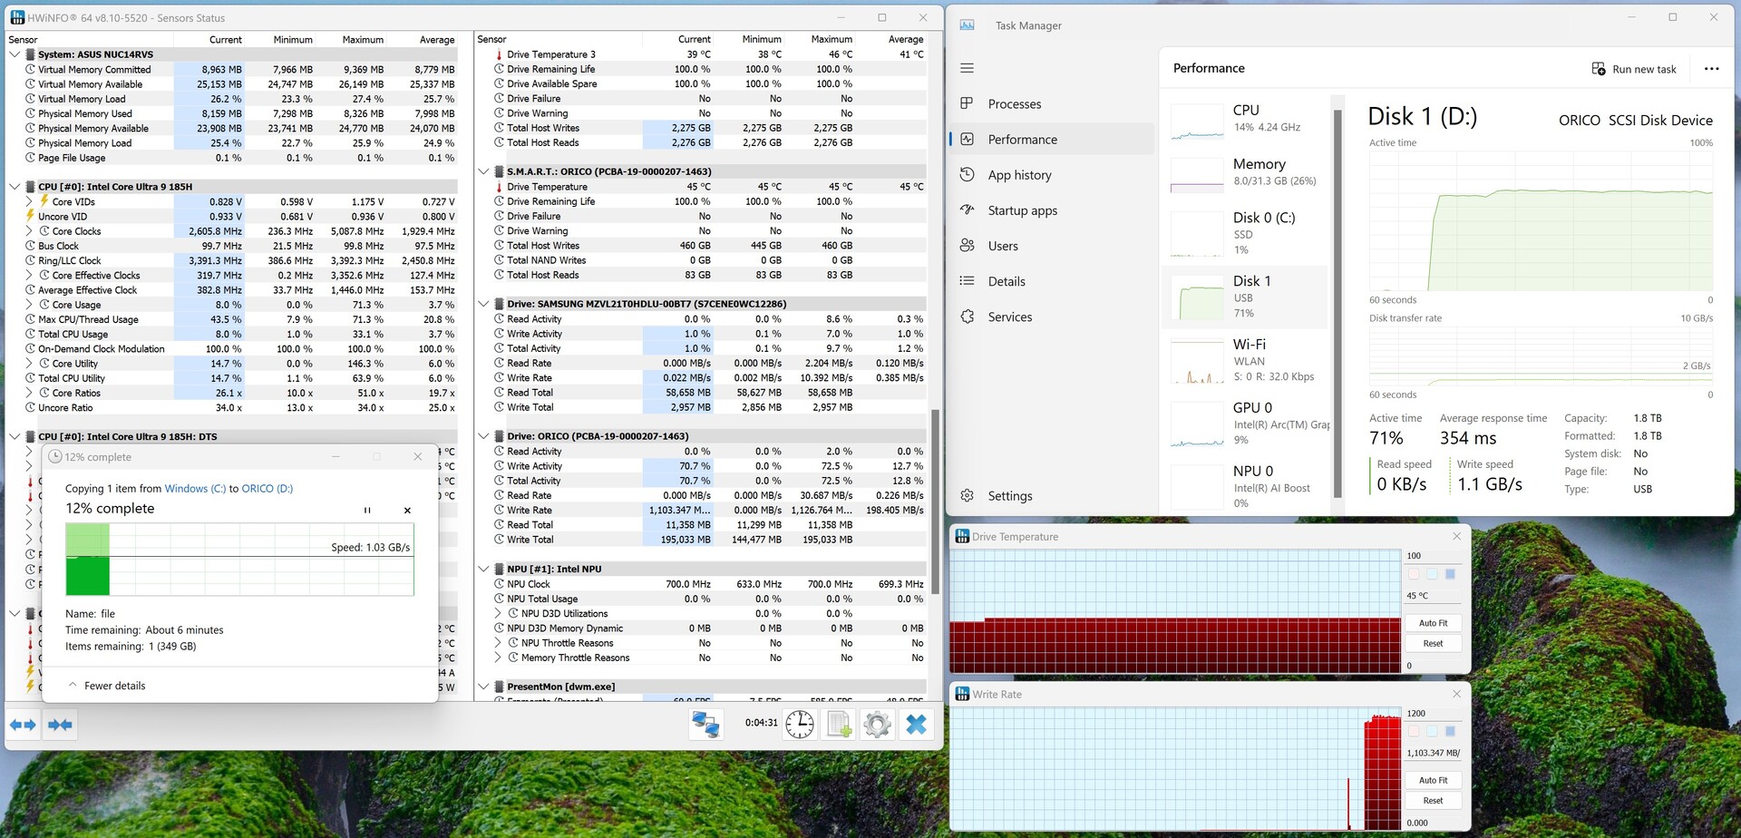Expand the Core Effective Clocks row

(29, 276)
